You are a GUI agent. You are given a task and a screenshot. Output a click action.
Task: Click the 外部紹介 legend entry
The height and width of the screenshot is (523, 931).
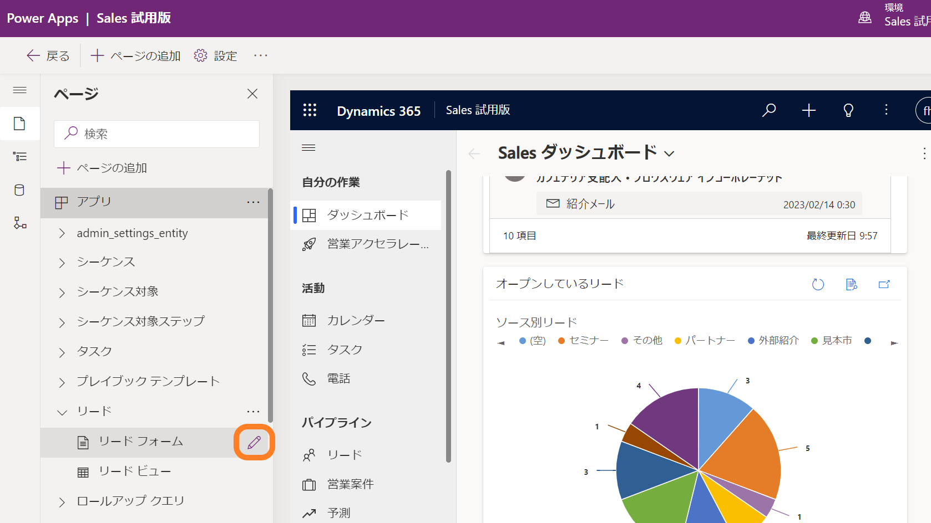point(773,341)
